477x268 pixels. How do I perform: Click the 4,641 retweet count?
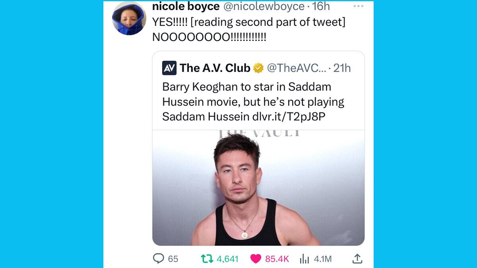point(227,259)
